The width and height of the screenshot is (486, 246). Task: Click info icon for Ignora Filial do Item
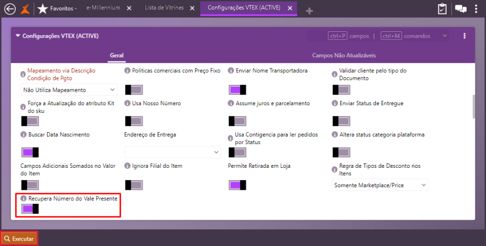click(x=127, y=166)
